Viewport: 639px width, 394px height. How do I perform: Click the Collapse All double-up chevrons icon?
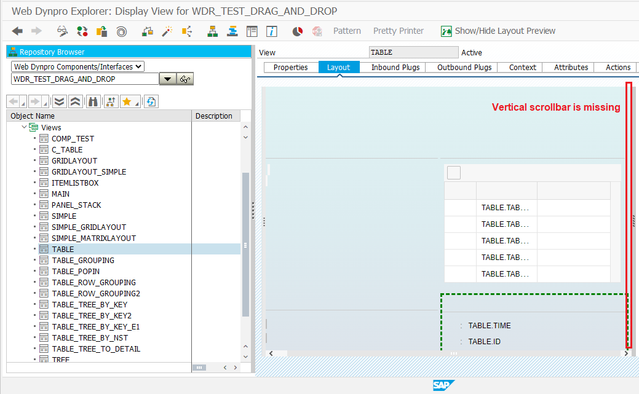tap(76, 101)
